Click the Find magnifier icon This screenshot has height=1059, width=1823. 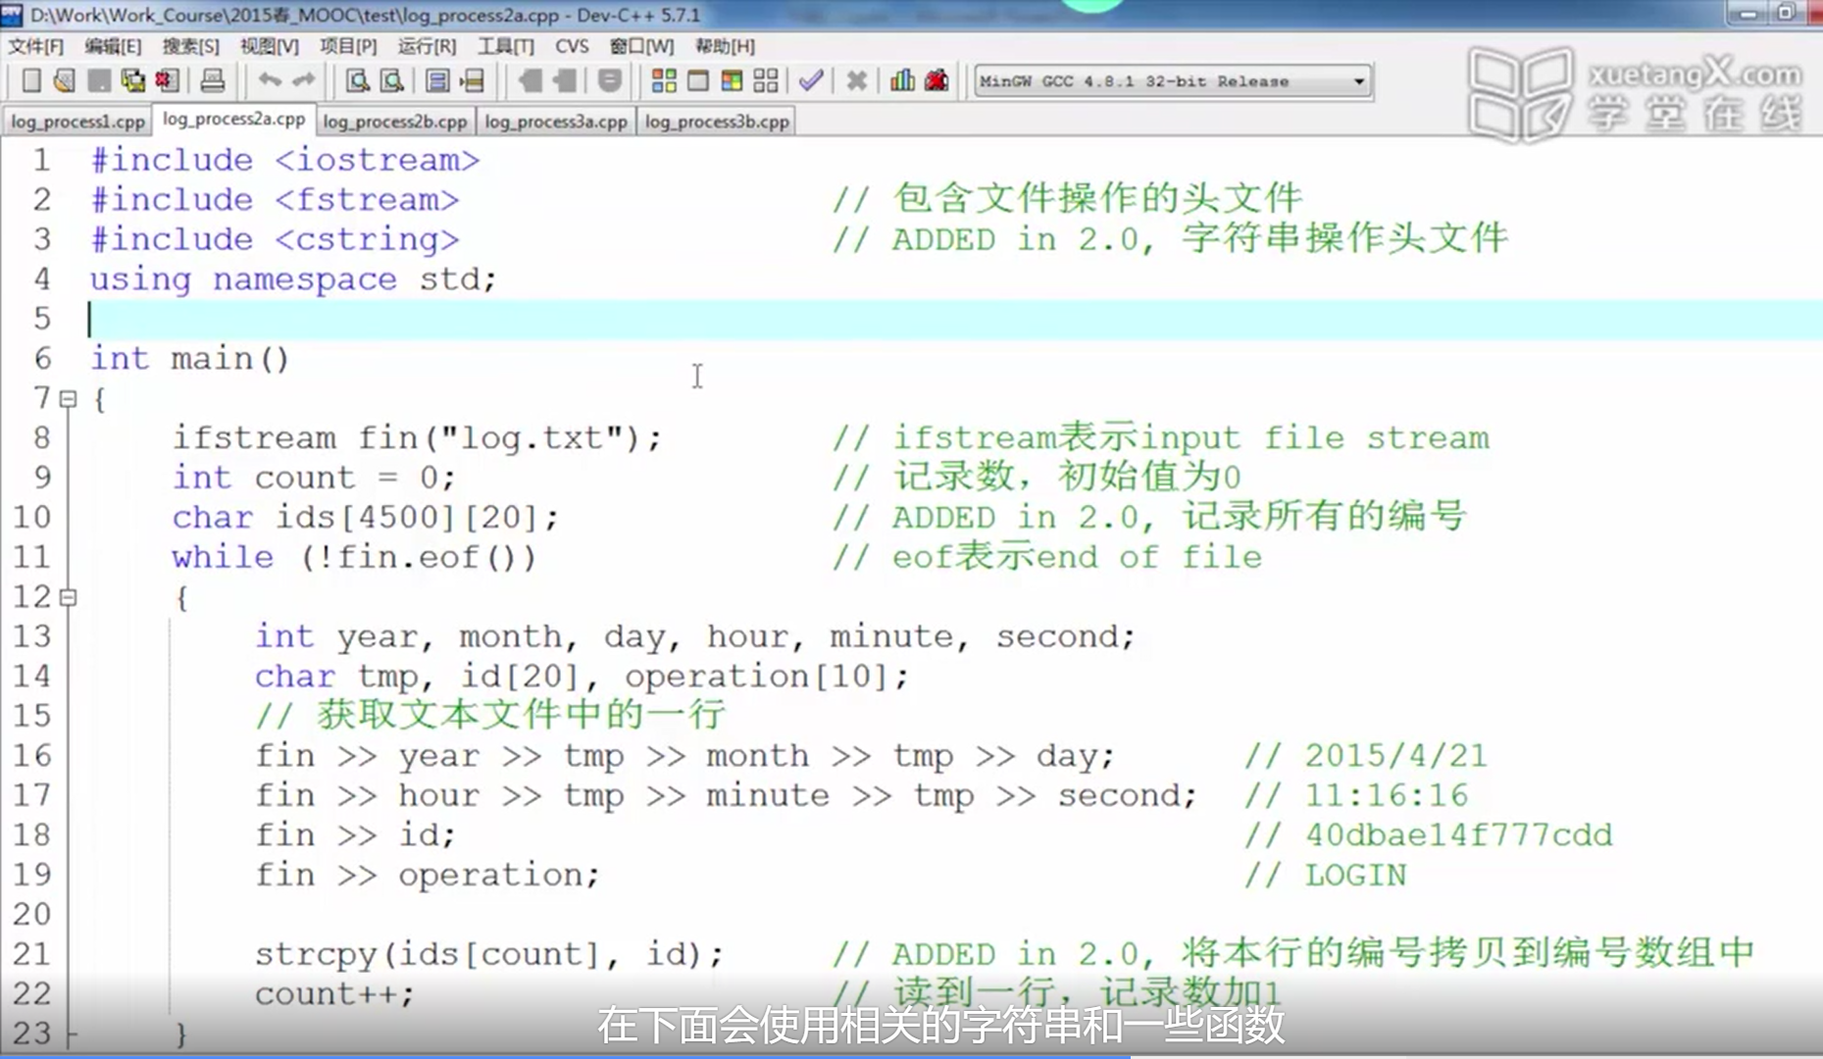(x=358, y=81)
